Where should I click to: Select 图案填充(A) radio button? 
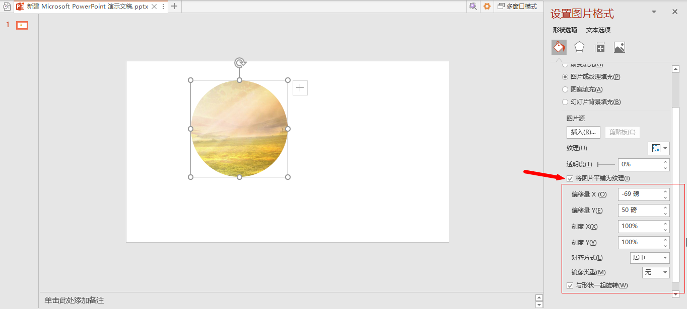point(565,89)
